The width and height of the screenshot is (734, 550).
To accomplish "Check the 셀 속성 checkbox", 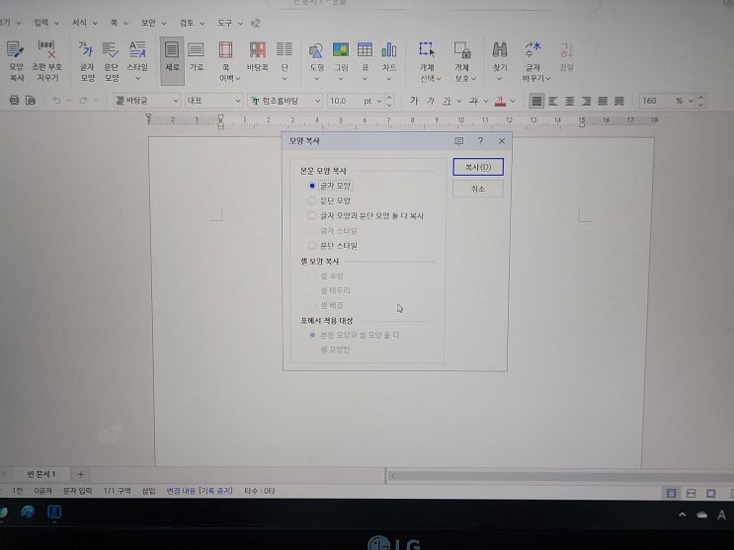I will (x=326, y=275).
